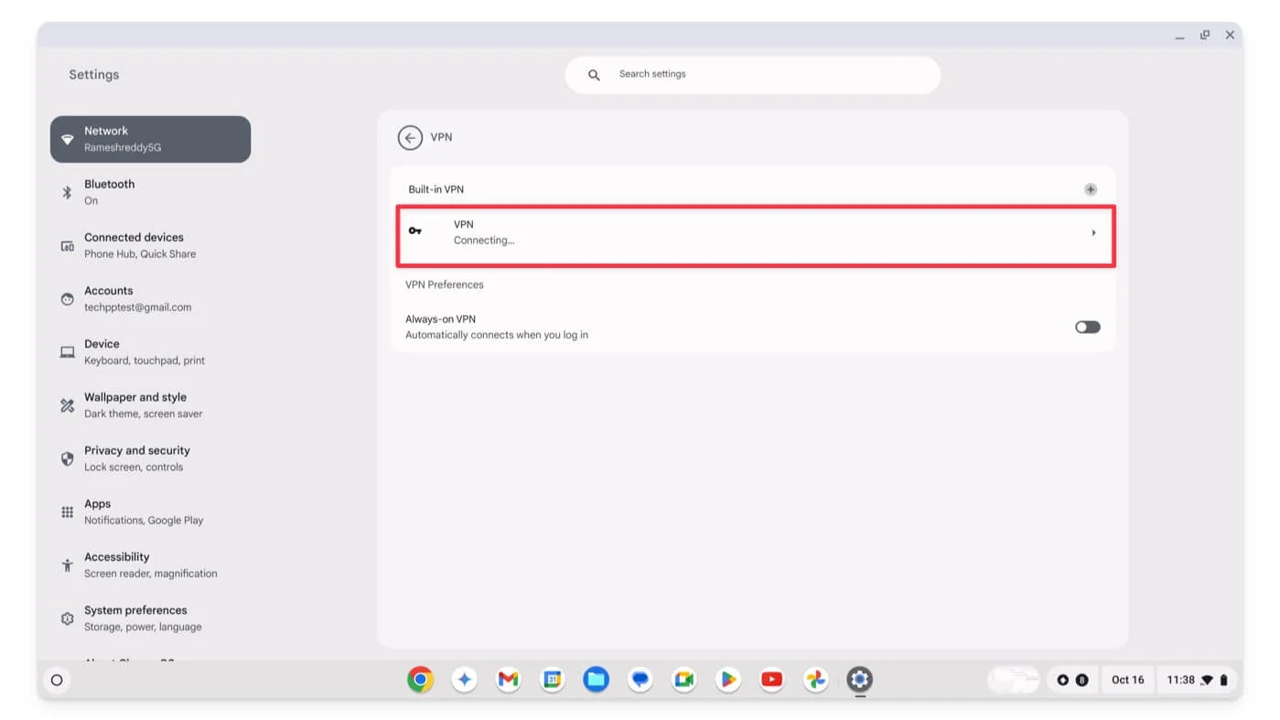Open Google Photos from the shelf
This screenshot has width=1280, height=720.
click(x=815, y=680)
